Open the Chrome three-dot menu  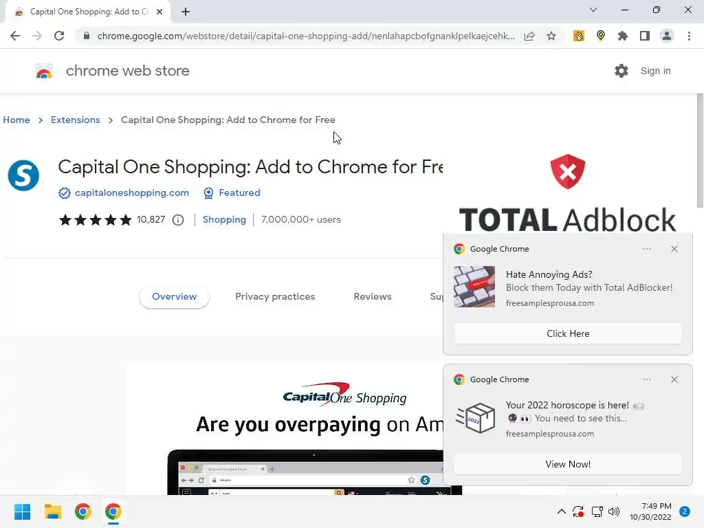689,36
